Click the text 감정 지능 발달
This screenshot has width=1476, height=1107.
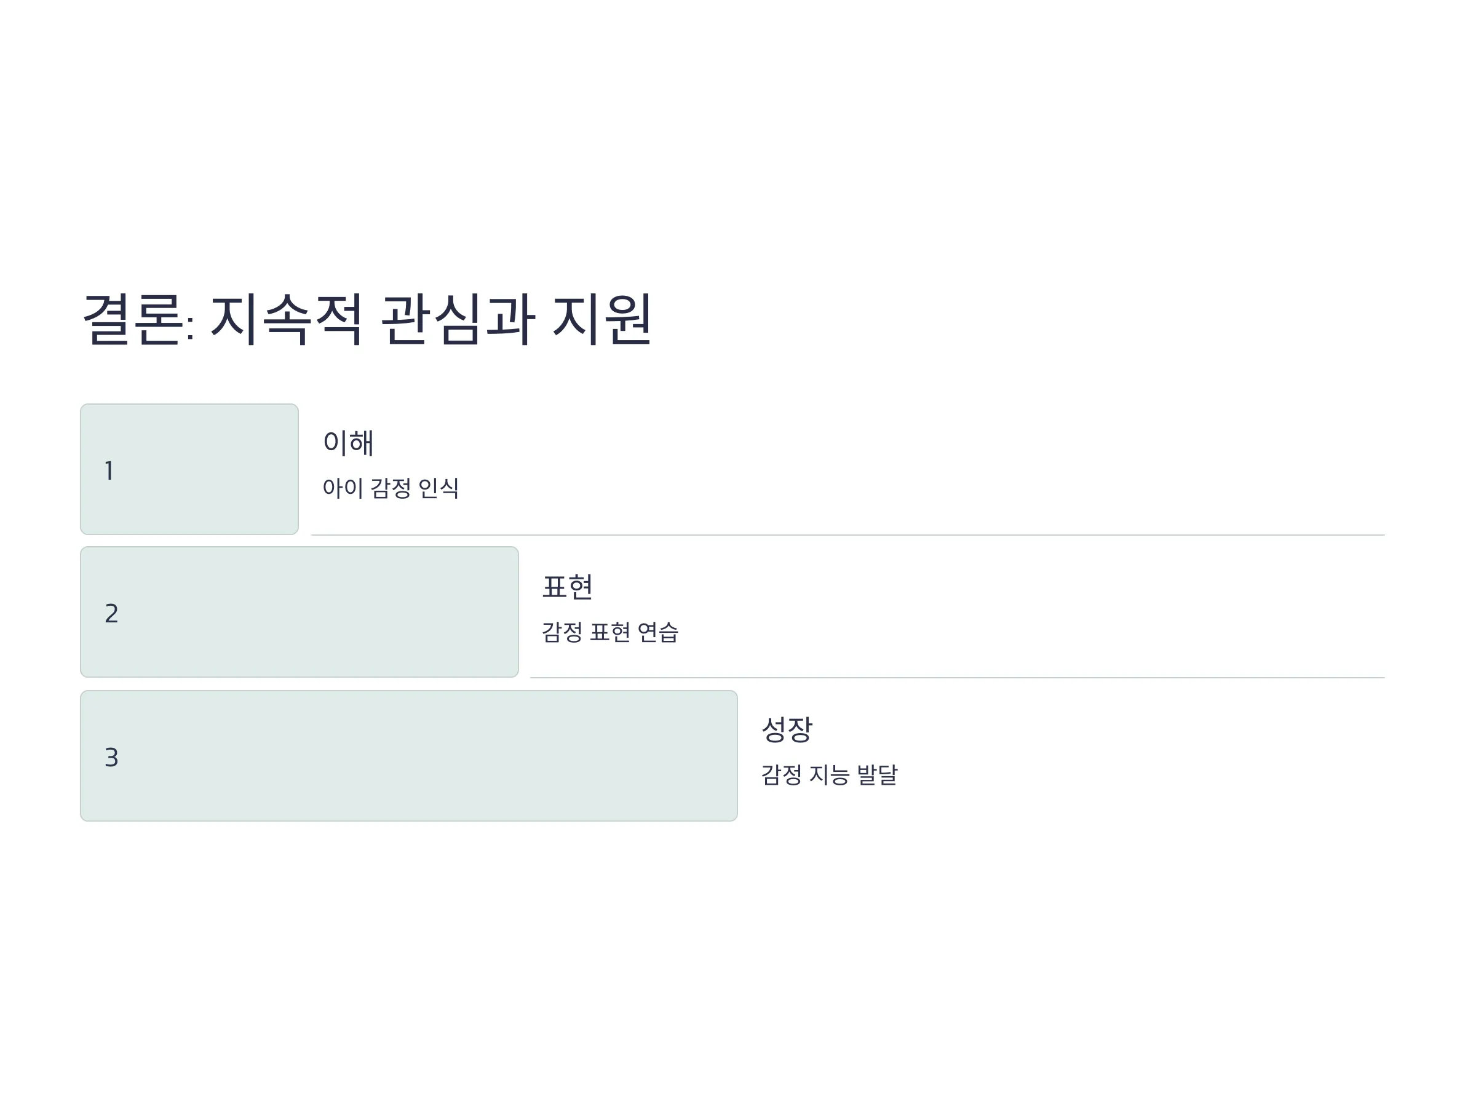(830, 775)
